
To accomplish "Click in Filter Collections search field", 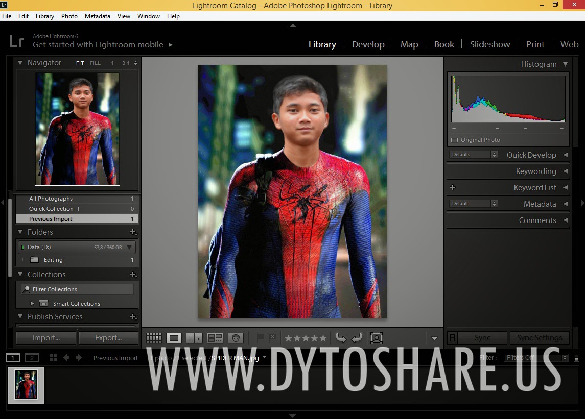I will [77, 289].
